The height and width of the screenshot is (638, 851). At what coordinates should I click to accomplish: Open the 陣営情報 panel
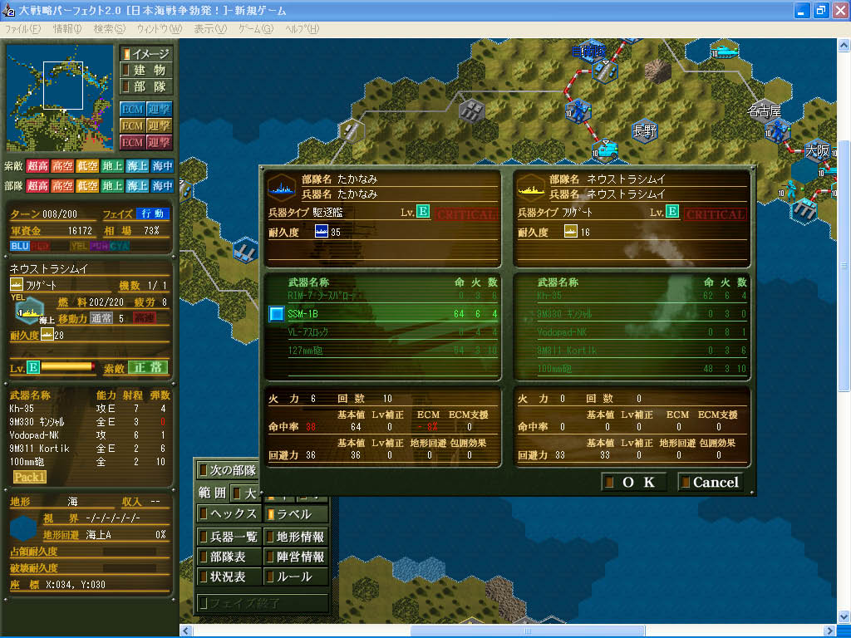296,557
